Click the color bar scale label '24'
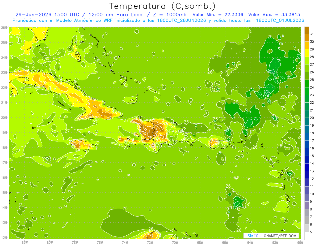The height and width of the screenshot is (246, 319). (312, 87)
